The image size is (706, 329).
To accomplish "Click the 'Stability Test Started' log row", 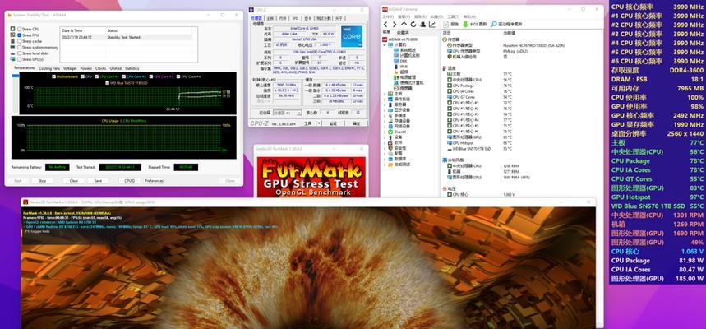I will (128, 37).
